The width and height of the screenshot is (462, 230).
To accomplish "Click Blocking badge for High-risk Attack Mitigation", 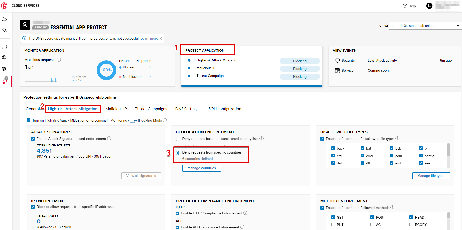I will [x=300, y=61].
